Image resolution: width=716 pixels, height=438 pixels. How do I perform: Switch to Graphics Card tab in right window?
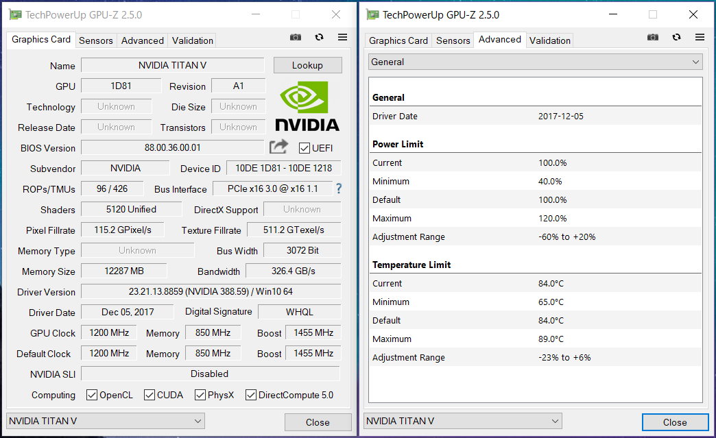[x=398, y=40]
